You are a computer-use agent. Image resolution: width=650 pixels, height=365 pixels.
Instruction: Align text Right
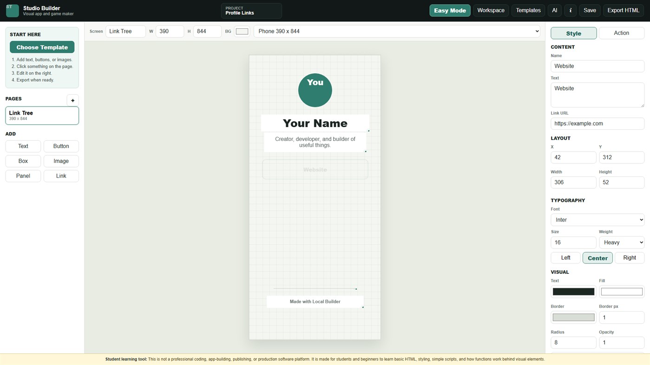point(630,258)
